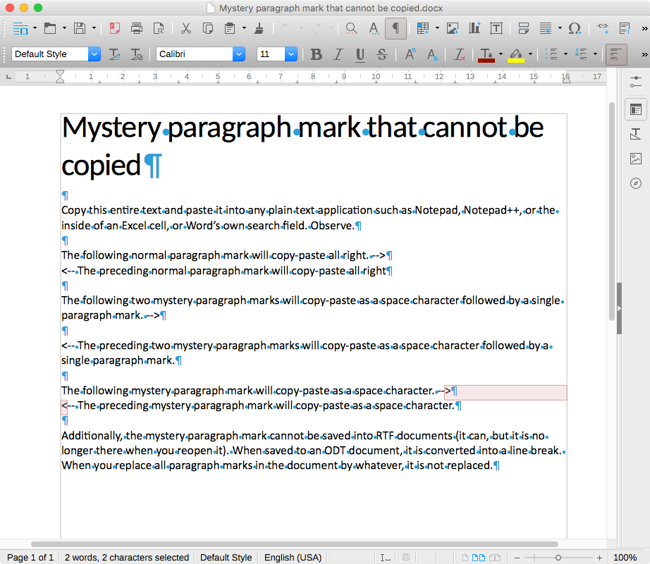The image size is (650, 564).
Task: Insert an image into the document
Action: click(x=453, y=28)
